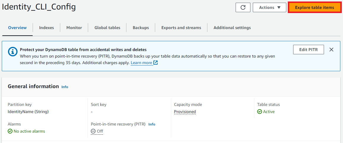Click the Identity_CLI_Config table title
343x143 pixels.
click(39, 7)
